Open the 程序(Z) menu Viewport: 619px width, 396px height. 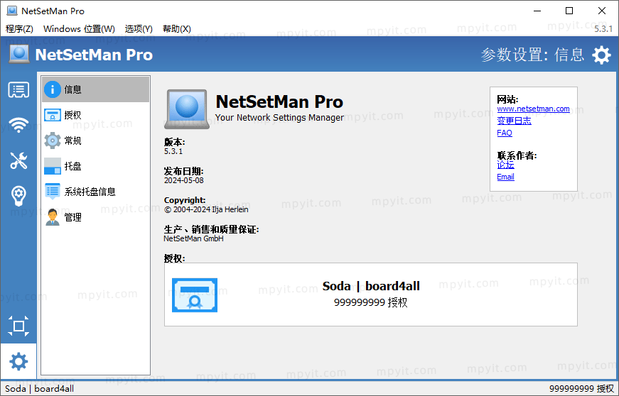click(x=19, y=29)
